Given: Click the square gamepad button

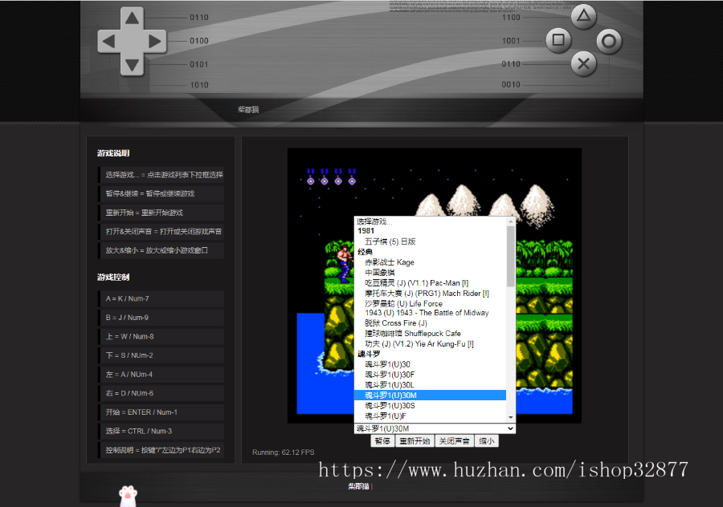Looking at the screenshot, I should (558, 40).
